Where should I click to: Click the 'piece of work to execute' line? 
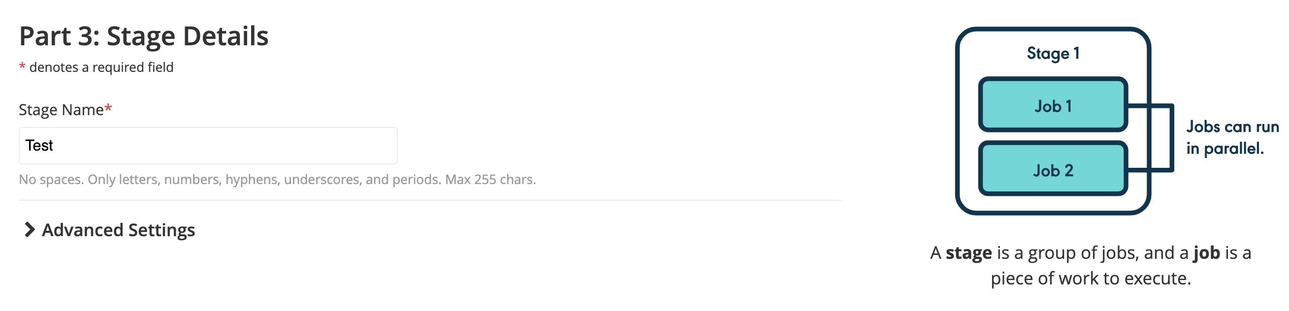coord(1091,278)
